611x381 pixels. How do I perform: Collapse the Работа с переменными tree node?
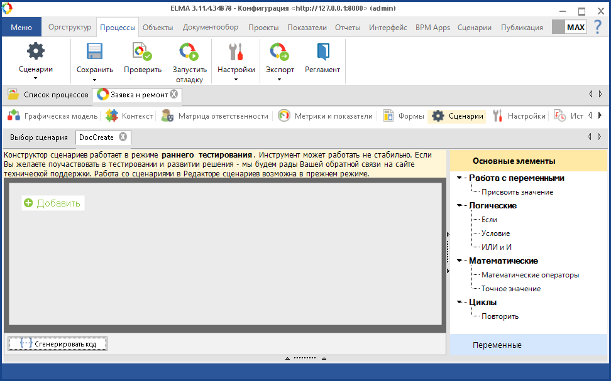[x=460, y=178]
